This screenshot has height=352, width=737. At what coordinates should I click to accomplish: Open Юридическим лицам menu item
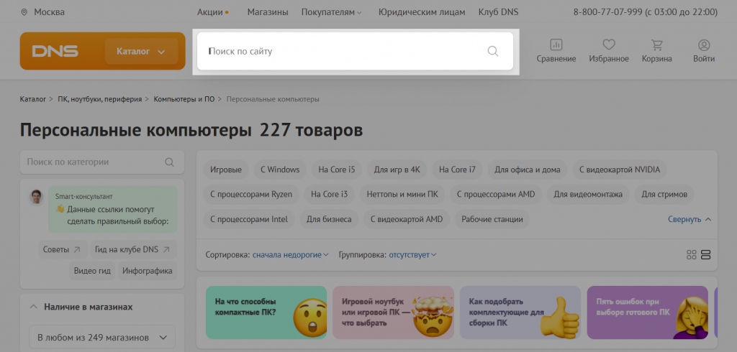coord(422,12)
